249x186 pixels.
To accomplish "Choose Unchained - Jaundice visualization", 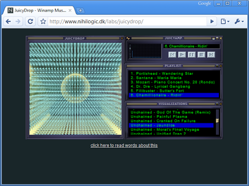I will point(171,125).
